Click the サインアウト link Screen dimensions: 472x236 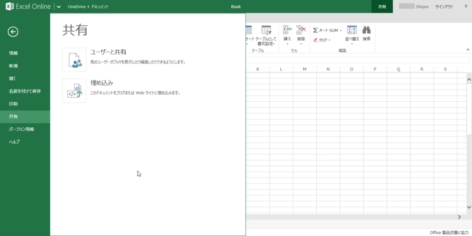point(444,6)
